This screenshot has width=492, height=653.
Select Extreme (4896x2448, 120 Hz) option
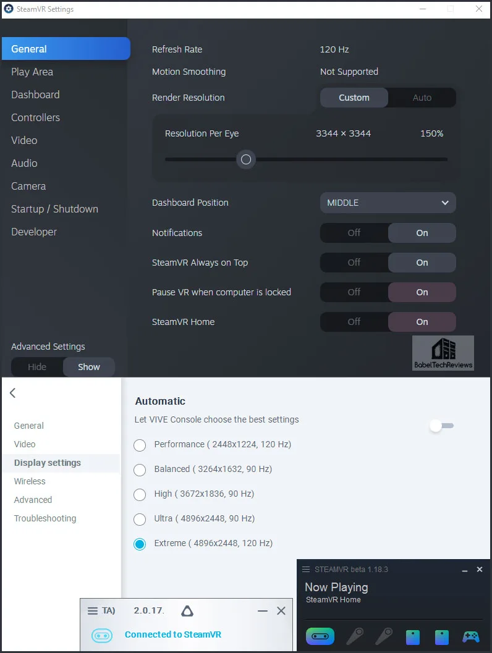140,544
